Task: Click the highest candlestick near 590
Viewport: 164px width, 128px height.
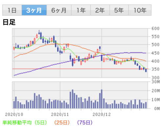Action: coord(39,32)
